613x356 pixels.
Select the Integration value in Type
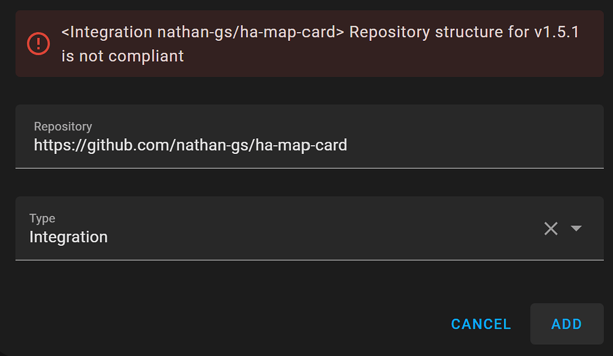(x=69, y=237)
